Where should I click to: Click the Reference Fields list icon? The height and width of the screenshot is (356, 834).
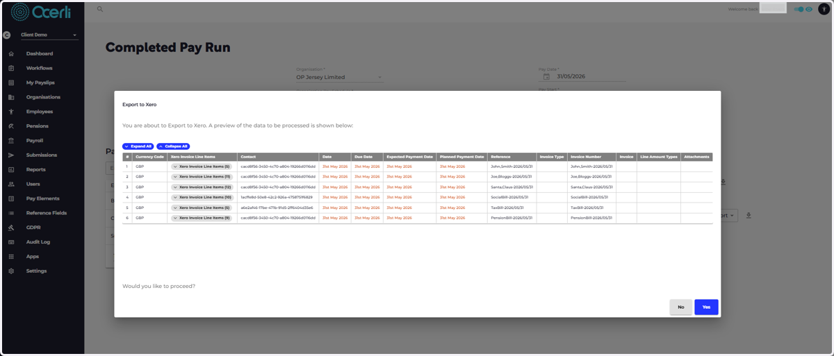click(11, 213)
